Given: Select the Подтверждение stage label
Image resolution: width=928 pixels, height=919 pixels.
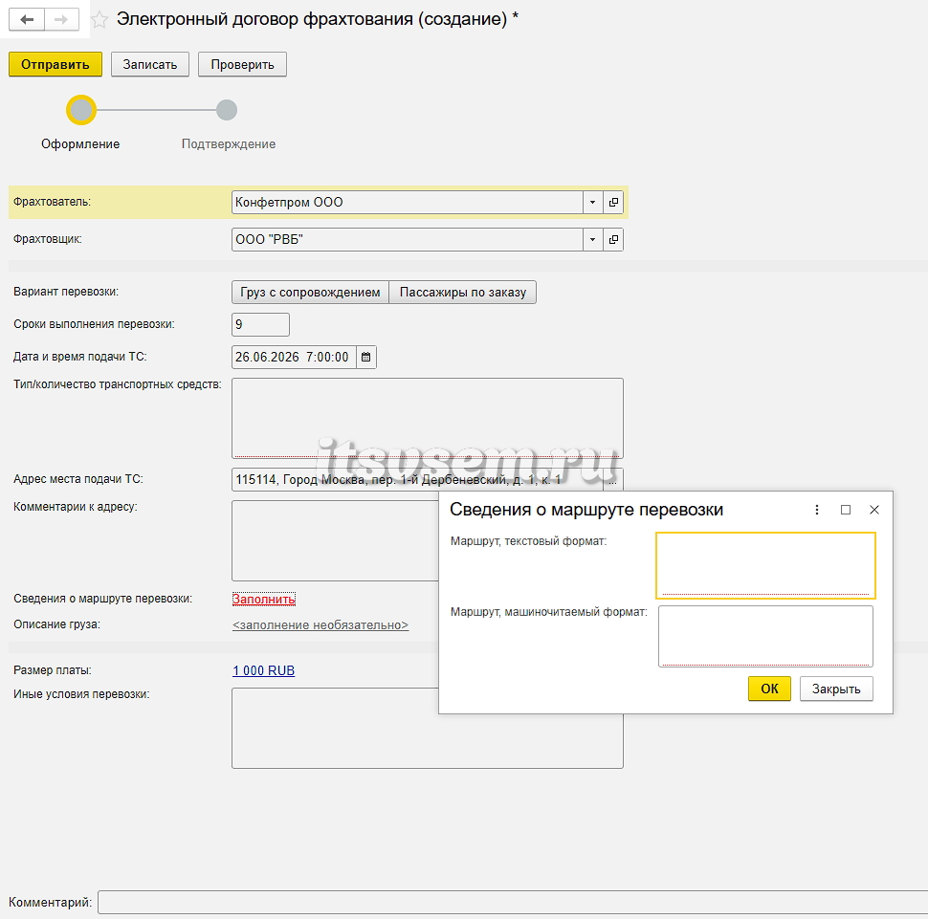Looking at the screenshot, I should (x=229, y=143).
